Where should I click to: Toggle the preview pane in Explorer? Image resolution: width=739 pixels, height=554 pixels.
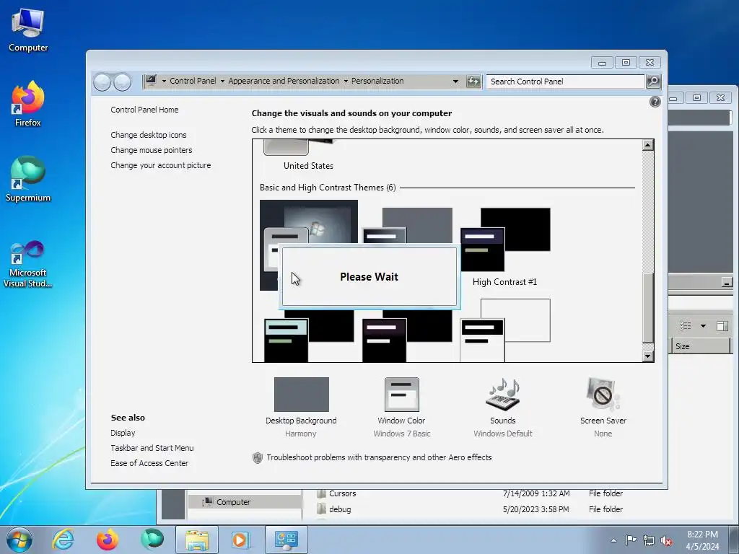722,326
